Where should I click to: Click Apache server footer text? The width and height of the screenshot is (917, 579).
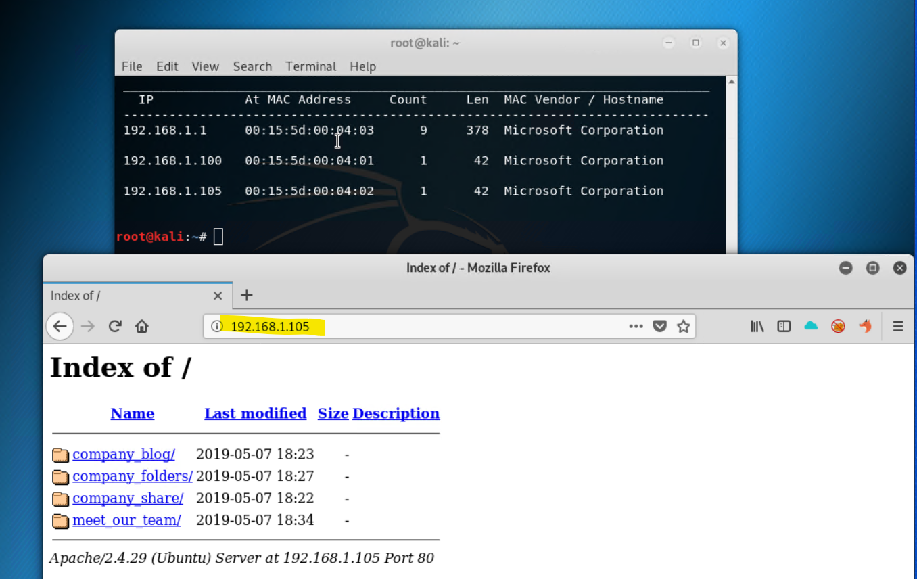pos(241,558)
